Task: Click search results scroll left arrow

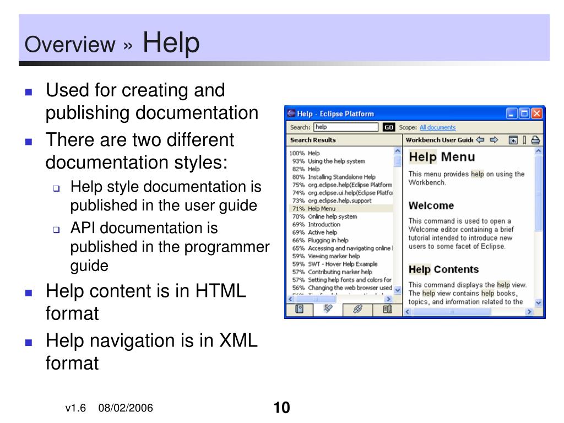Action: (291, 299)
